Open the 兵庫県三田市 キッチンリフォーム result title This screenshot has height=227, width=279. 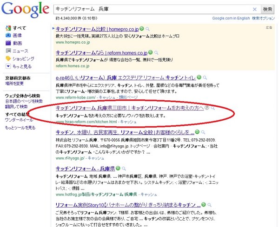tap(130, 108)
